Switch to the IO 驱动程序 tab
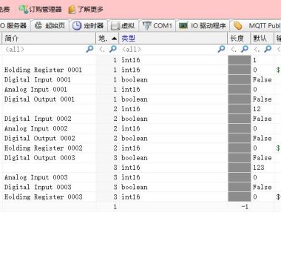281x267 pixels. (203, 25)
